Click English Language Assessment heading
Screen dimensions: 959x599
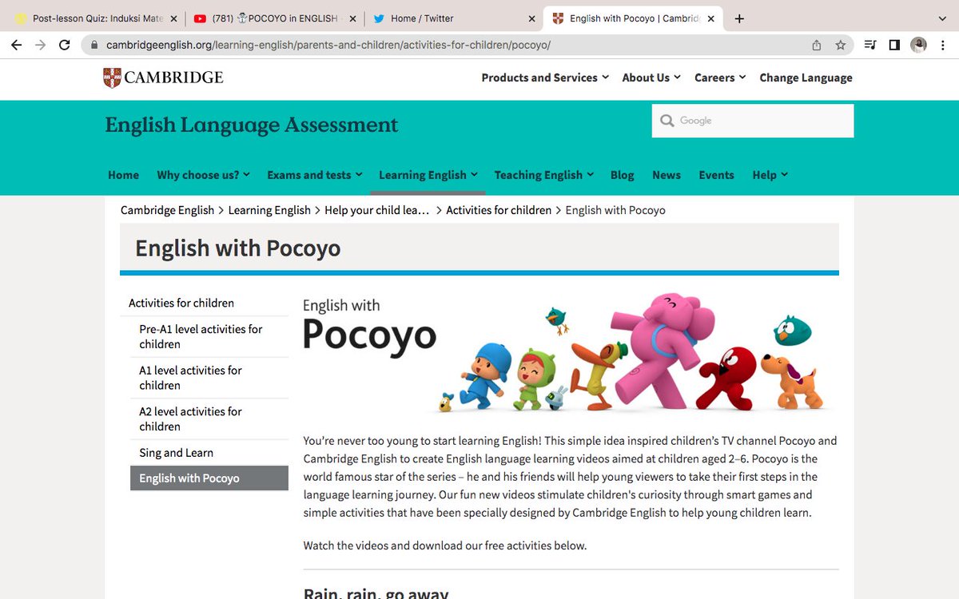point(252,125)
